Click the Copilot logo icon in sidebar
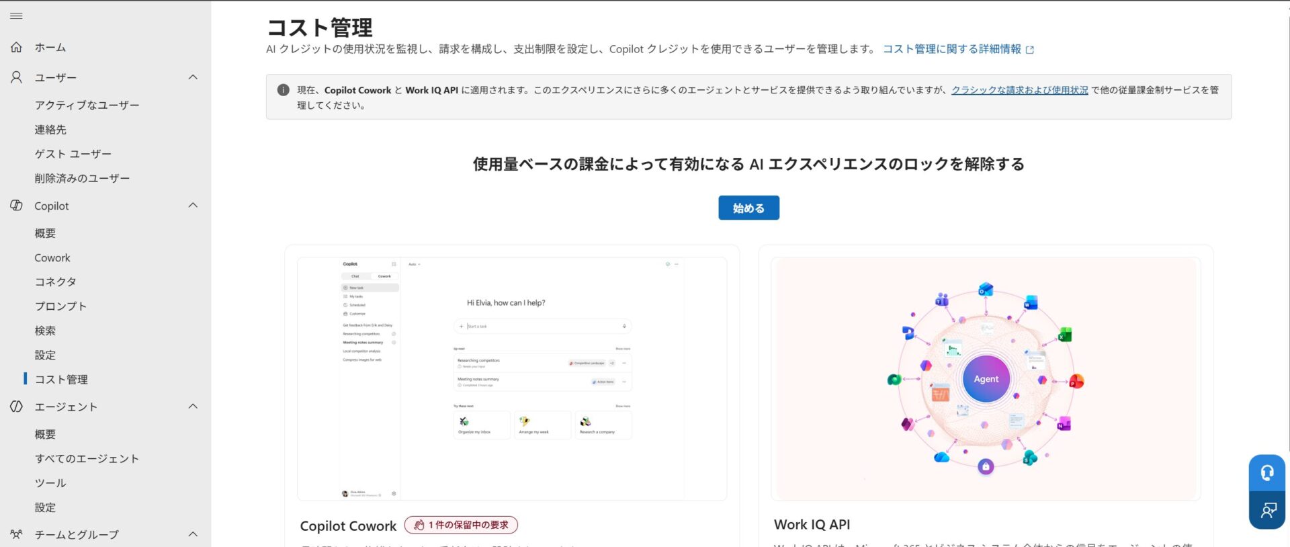Image resolution: width=1290 pixels, height=547 pixels. (x=16, y=206)
